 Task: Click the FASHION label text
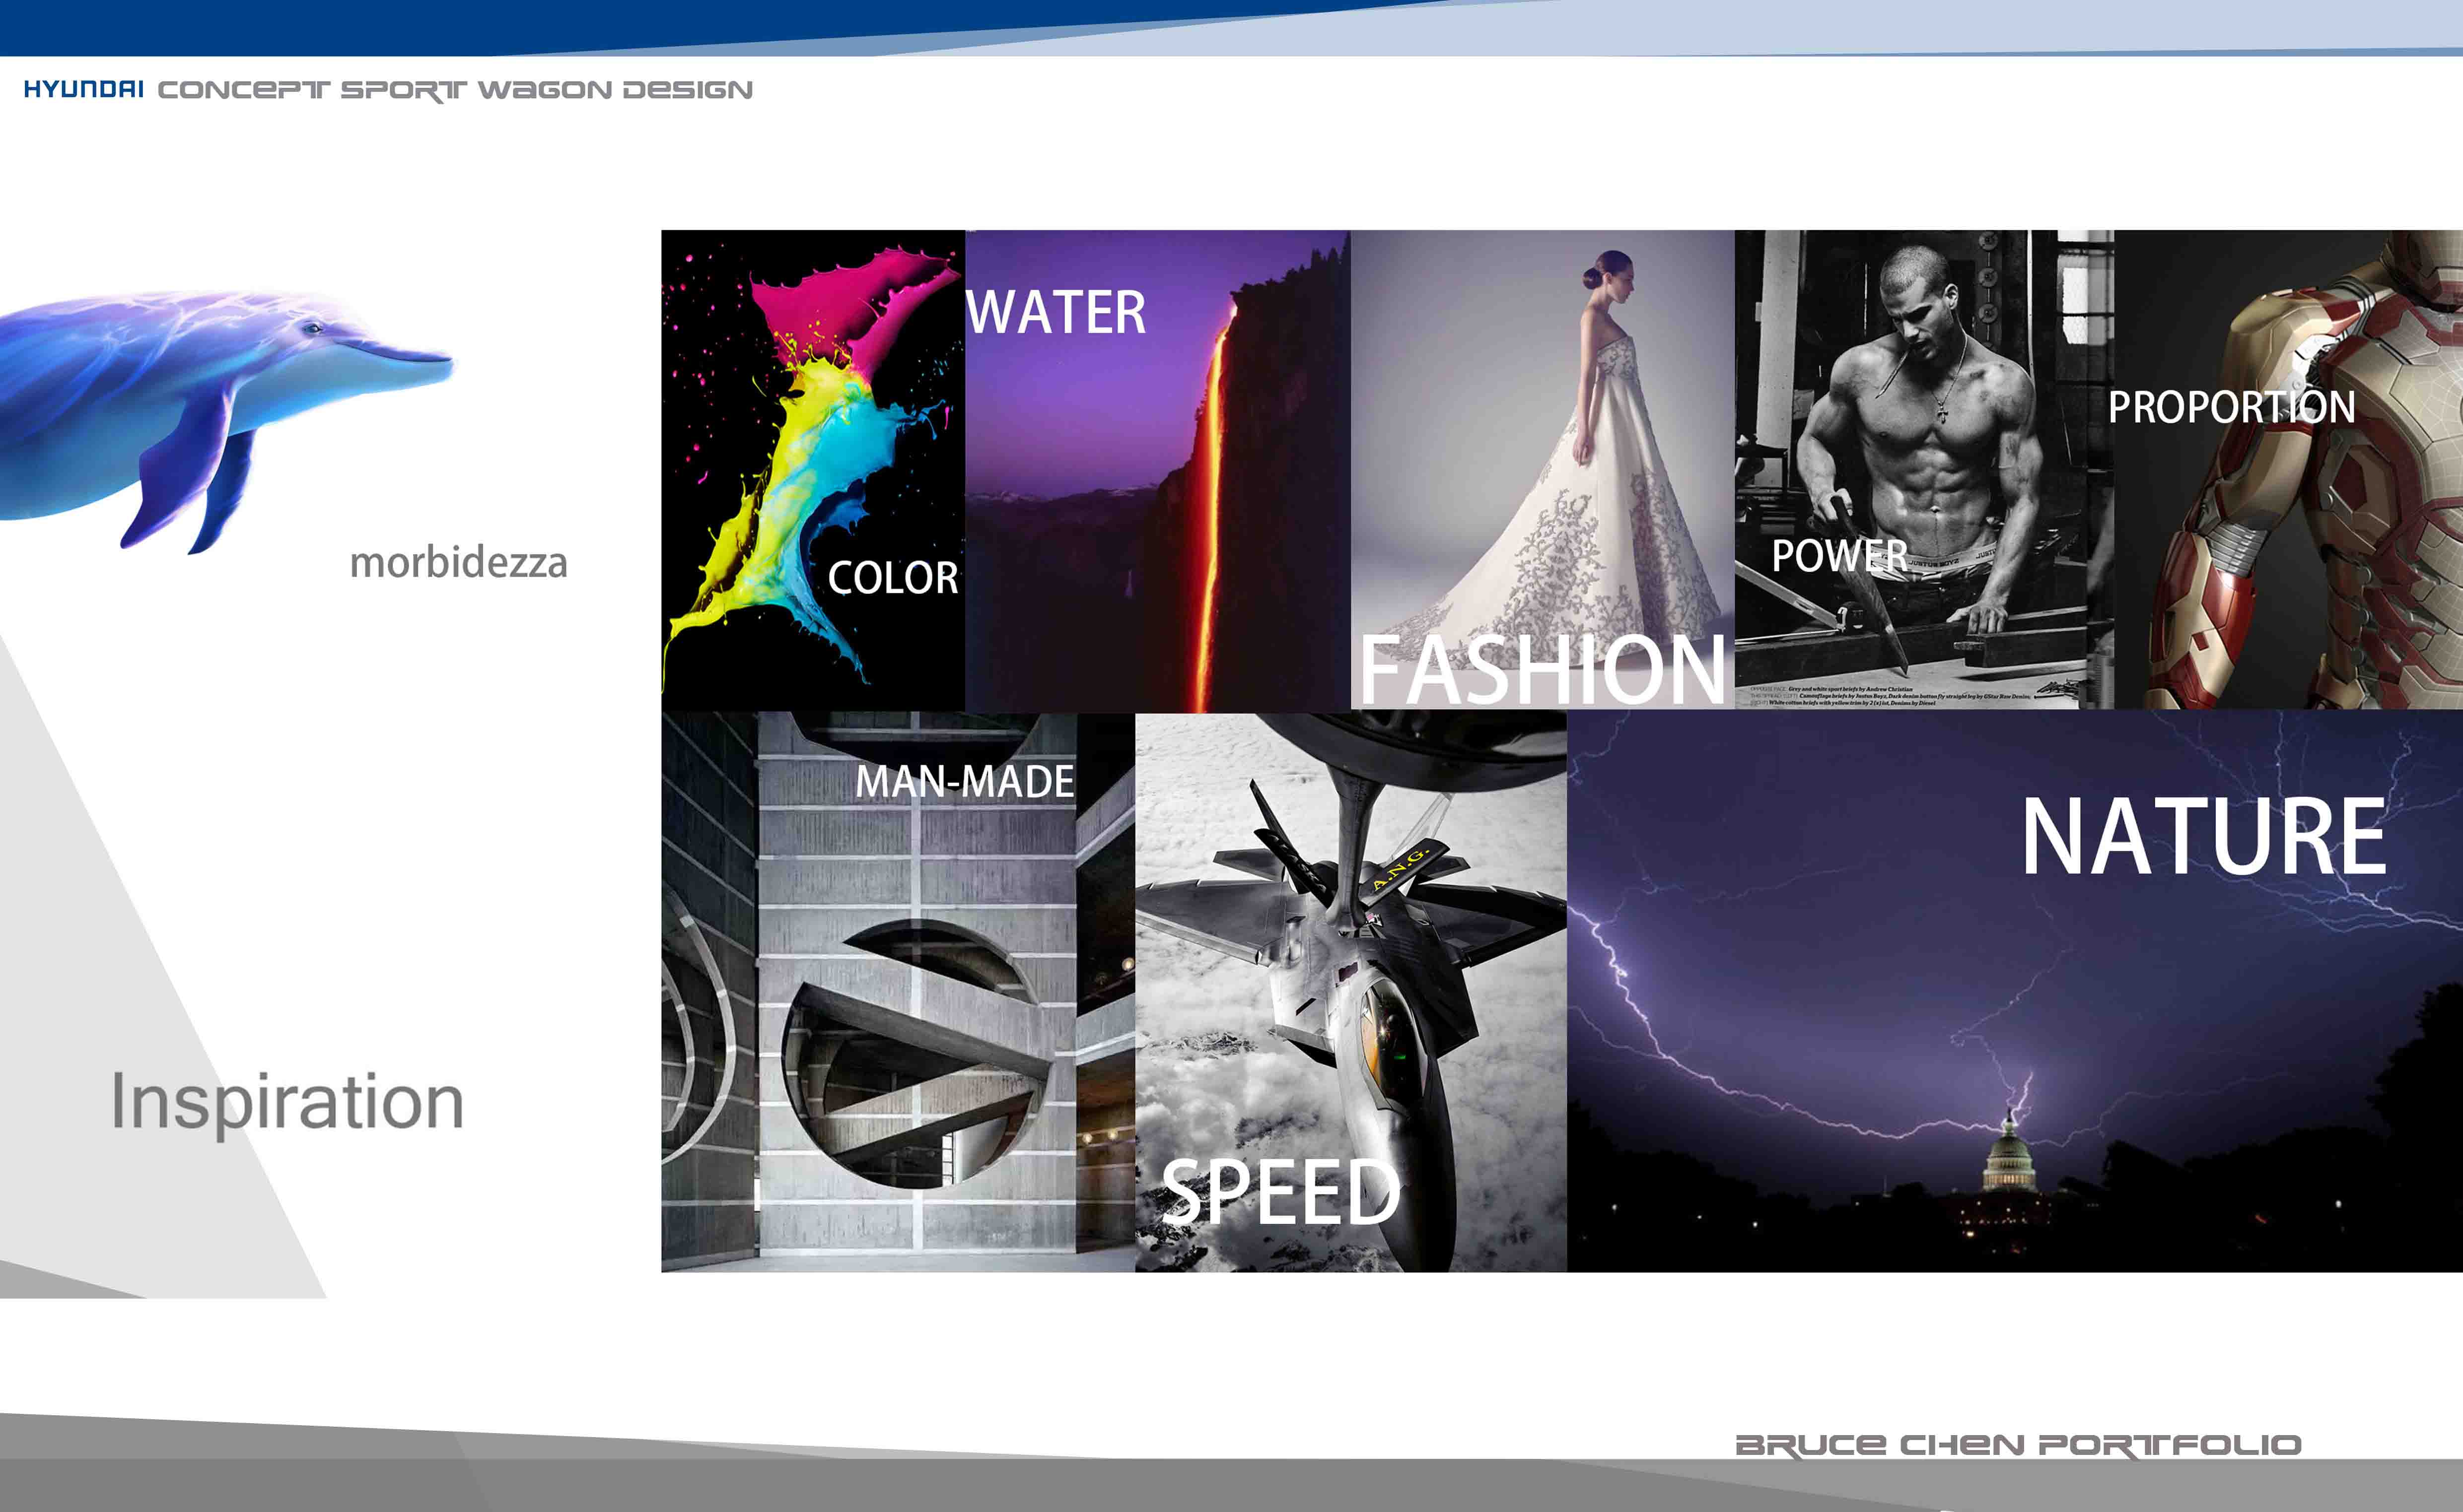[x=1542, y=670]
